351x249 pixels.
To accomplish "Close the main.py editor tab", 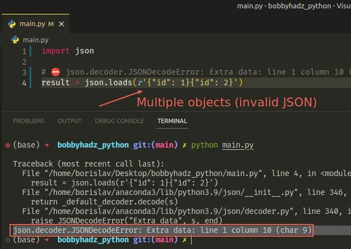I will 61,24.
